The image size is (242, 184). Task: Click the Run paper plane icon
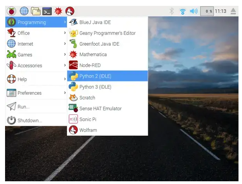click(12, 106)
